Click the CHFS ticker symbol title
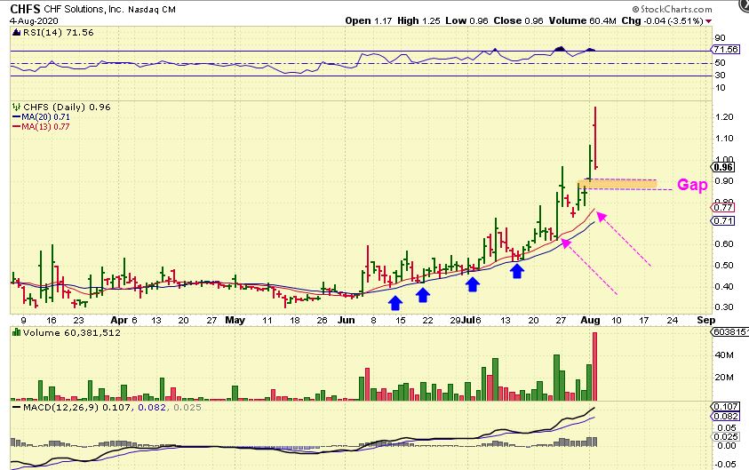 (x=25, y=9)
